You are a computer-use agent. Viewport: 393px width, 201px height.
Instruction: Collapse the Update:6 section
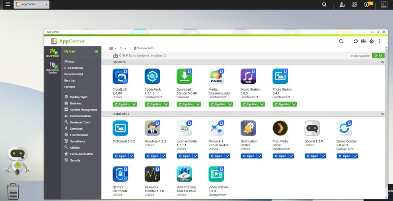pyautogui.click(x=382, y=62)
